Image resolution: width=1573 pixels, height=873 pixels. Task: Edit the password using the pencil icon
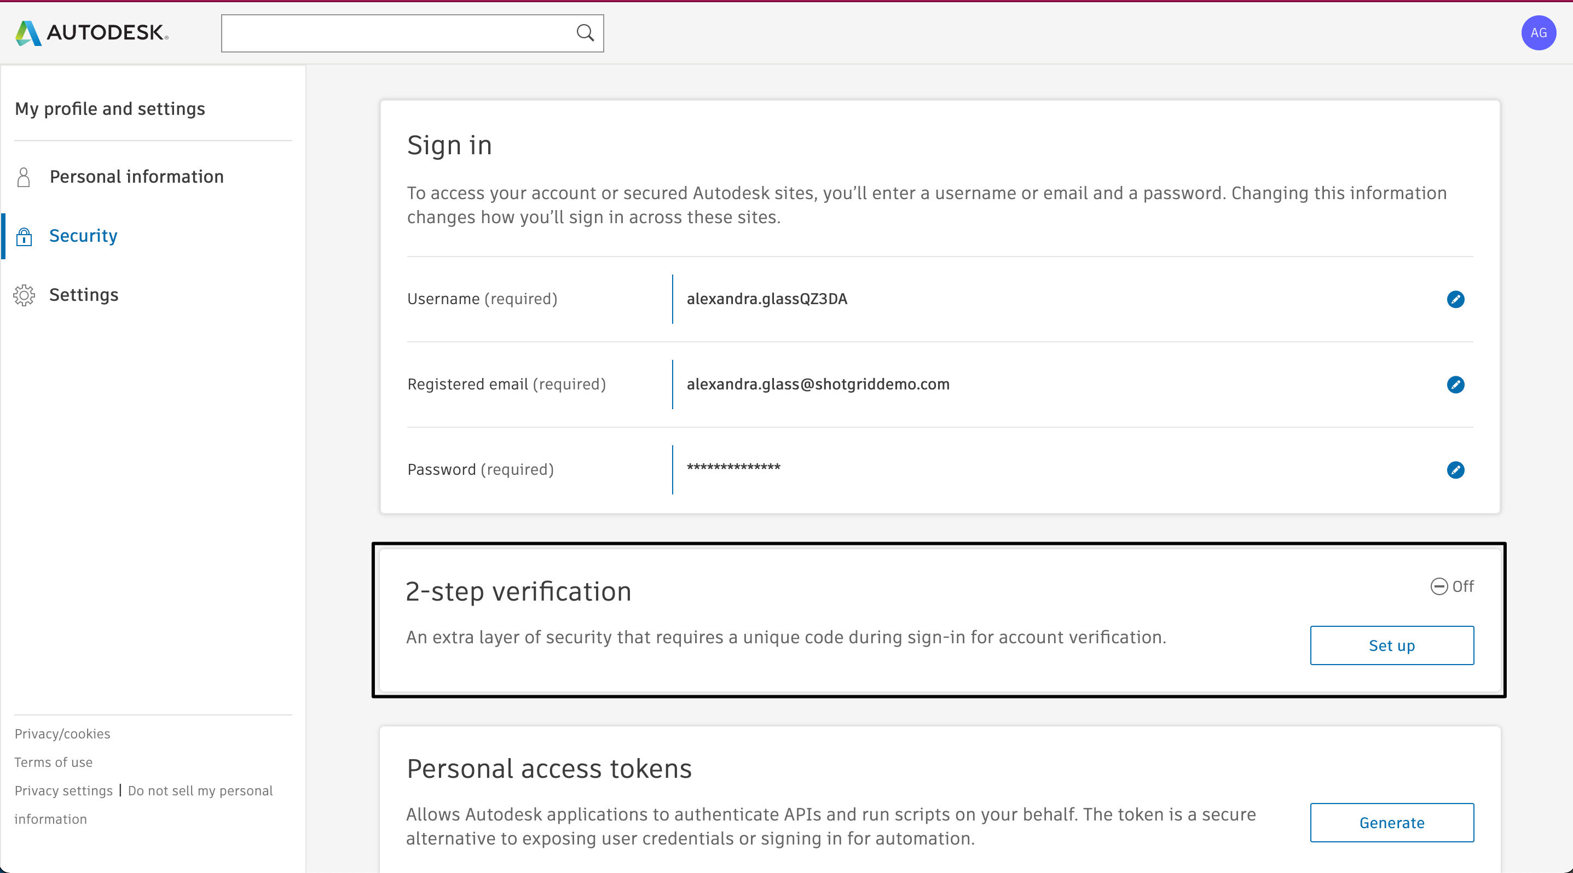pyautogui.click(x=1457, y=470)
